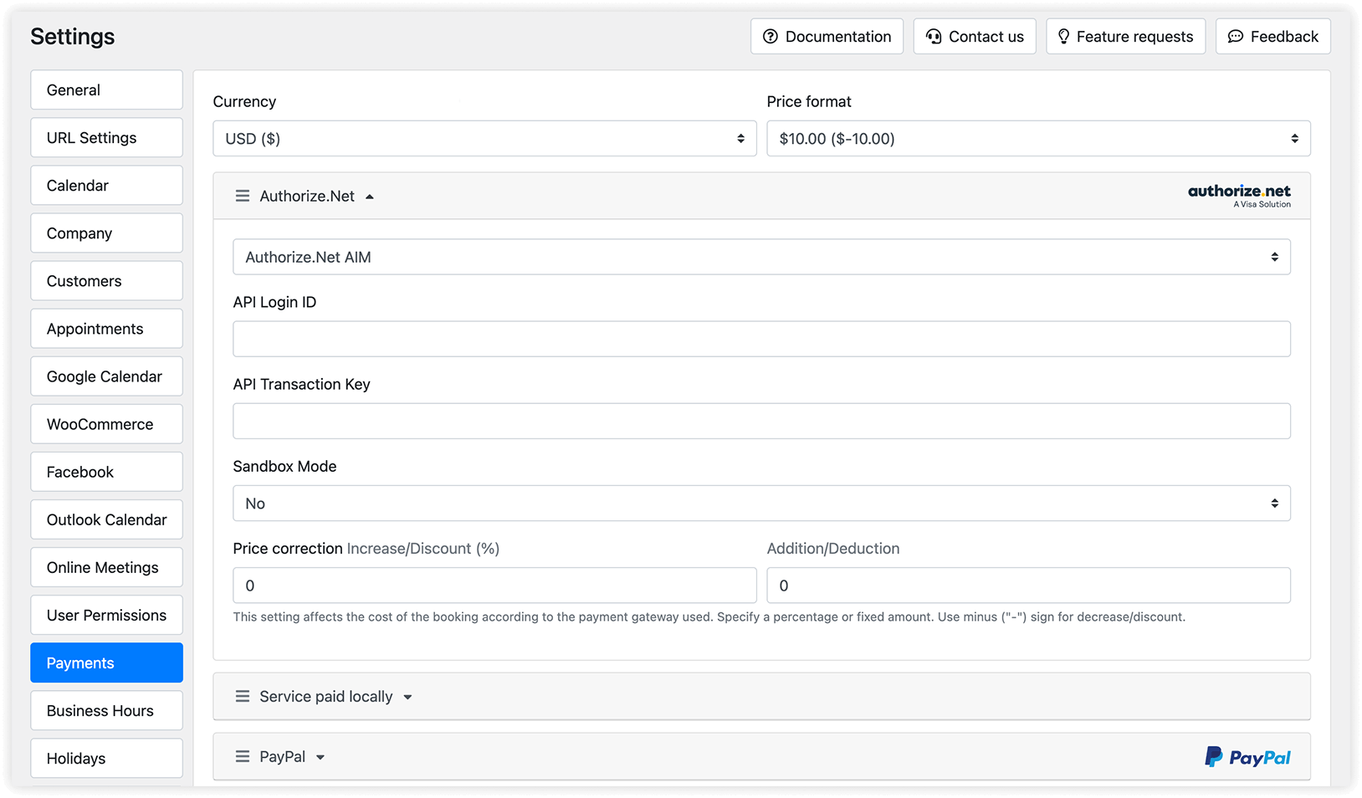Click the Feedback button
1362x798 pixels.
pyautogui.click(x=1272, y=37)
